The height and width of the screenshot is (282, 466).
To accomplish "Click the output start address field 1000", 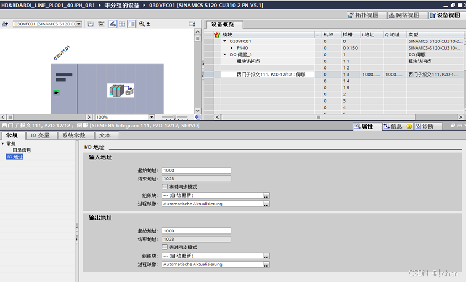I will (197, 231).
